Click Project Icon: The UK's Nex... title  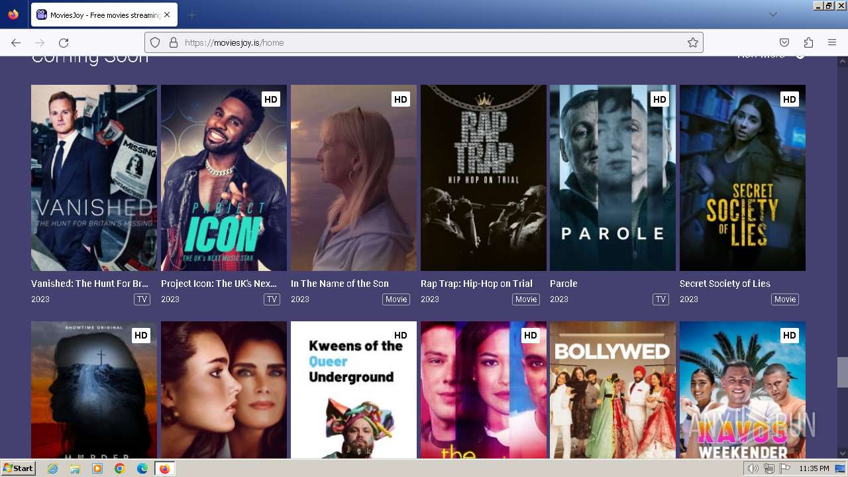pyautogui.click(x=219, y=284)
